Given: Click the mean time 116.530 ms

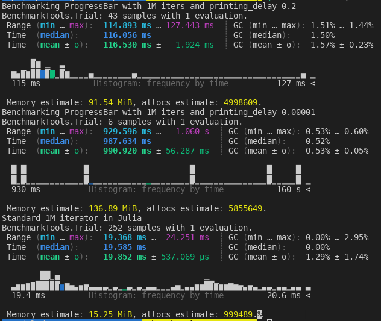Looking at the screenshot, I should pos(127,45).
